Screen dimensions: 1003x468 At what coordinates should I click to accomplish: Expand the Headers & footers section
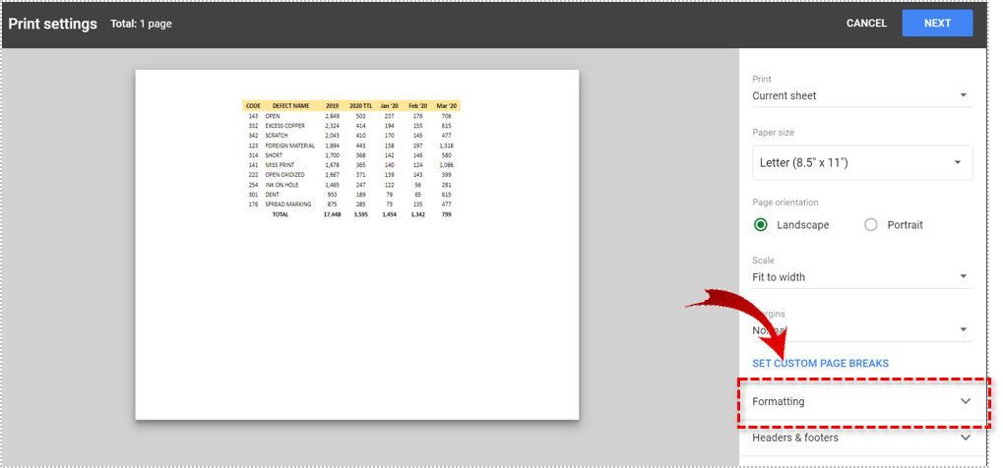[861, 438]
